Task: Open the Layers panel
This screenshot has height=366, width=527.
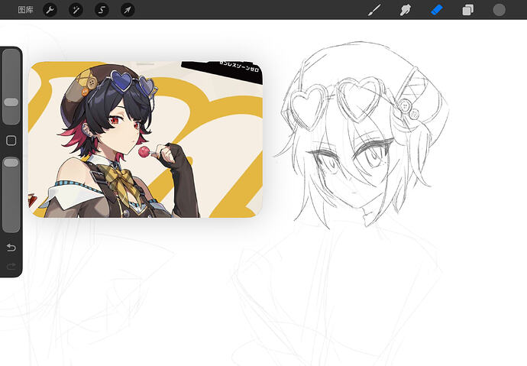Action: click(x=468, y=10)
